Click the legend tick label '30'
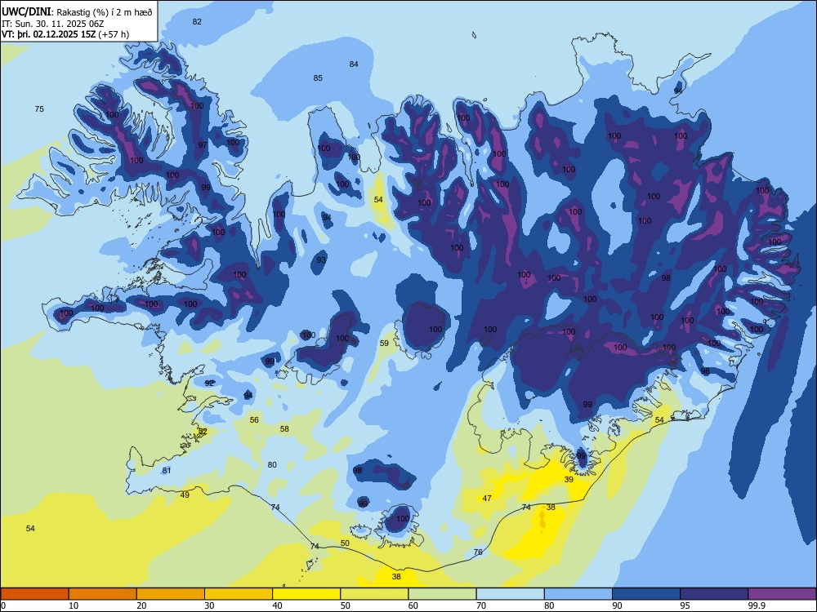The width and height of the screenshot is (817, 612). coord(209,605)
